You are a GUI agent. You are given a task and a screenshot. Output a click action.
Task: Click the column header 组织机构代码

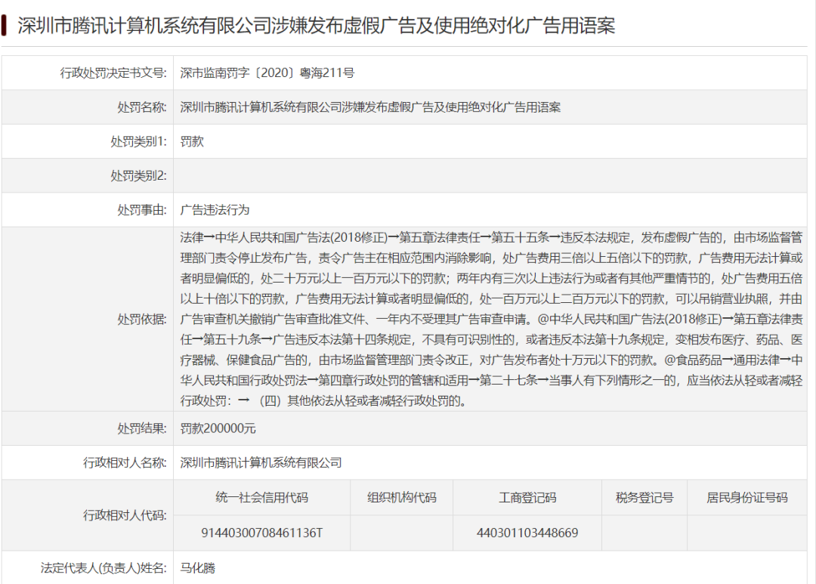click(402, 498)
